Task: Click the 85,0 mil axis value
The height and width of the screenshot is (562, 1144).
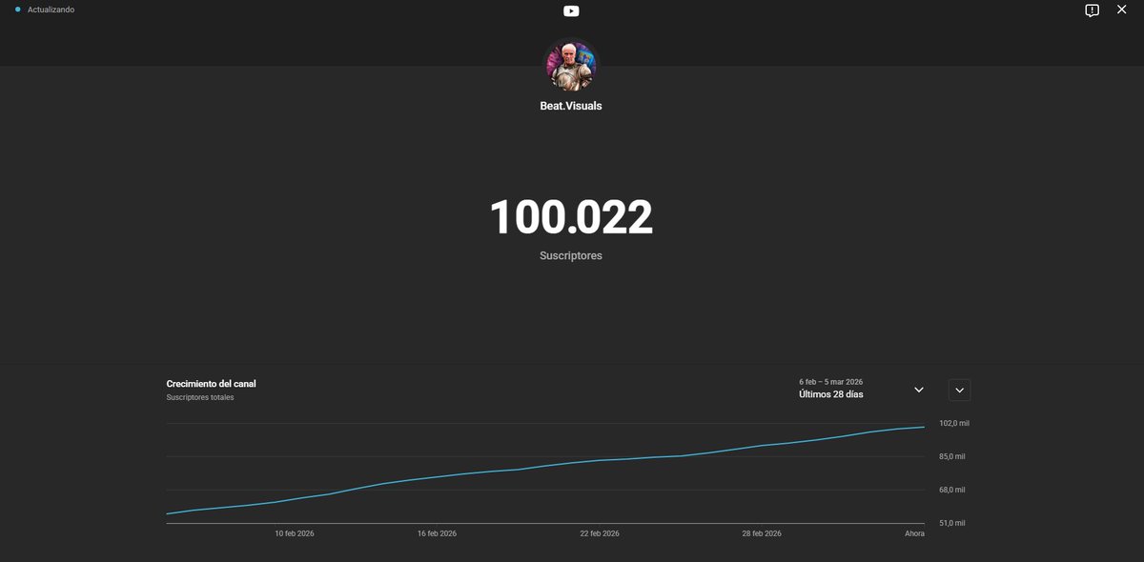Action: 952,456
